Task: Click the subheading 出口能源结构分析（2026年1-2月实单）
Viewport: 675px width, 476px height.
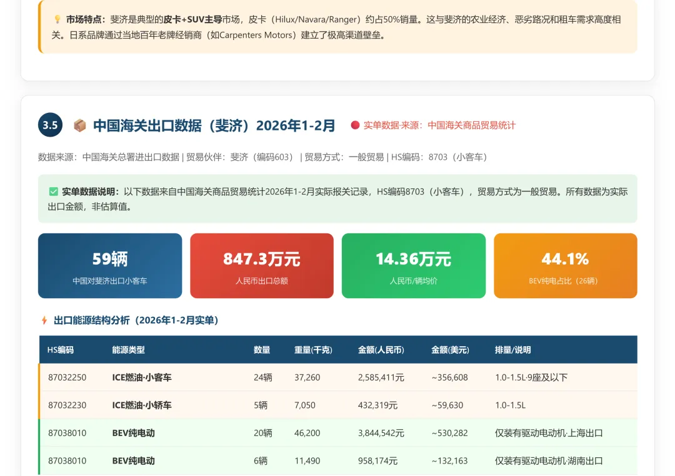Action: pos(136,320)
